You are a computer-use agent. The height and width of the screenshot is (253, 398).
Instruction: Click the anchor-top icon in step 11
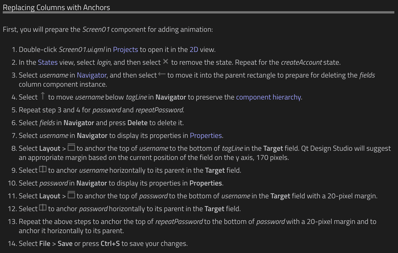click(71, 195)
